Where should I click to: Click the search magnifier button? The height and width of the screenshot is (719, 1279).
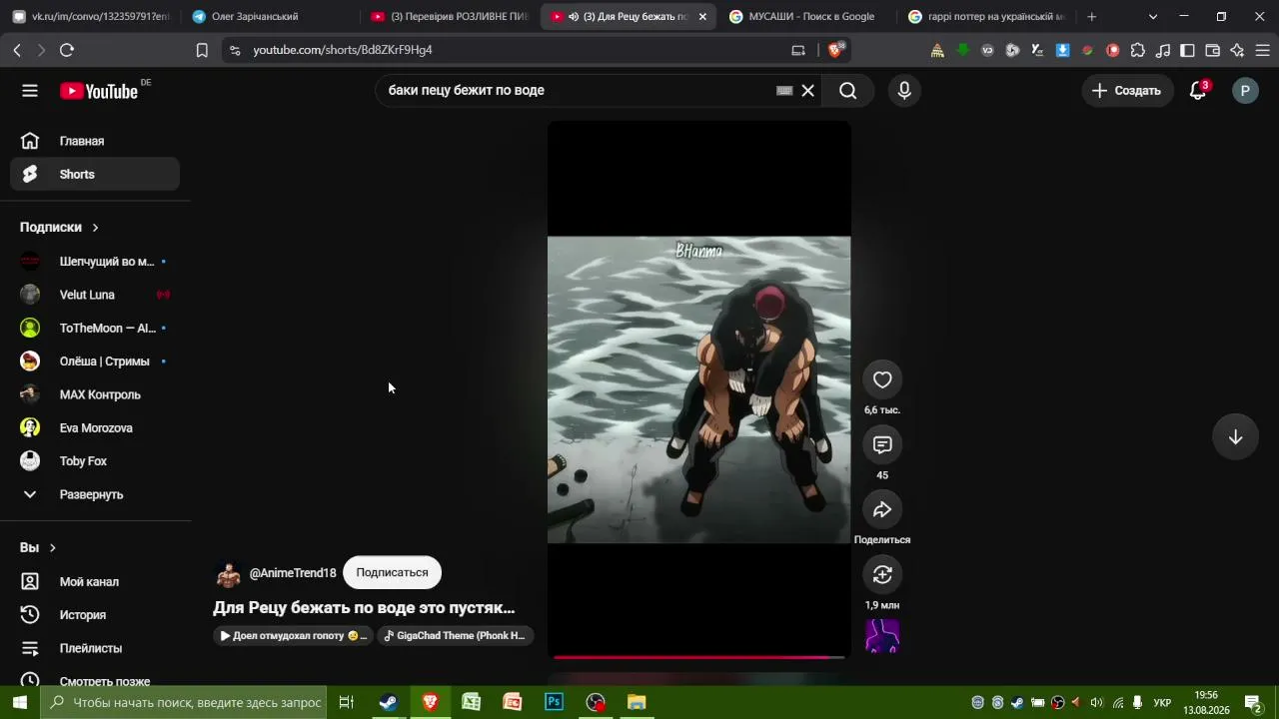[848, 91]
